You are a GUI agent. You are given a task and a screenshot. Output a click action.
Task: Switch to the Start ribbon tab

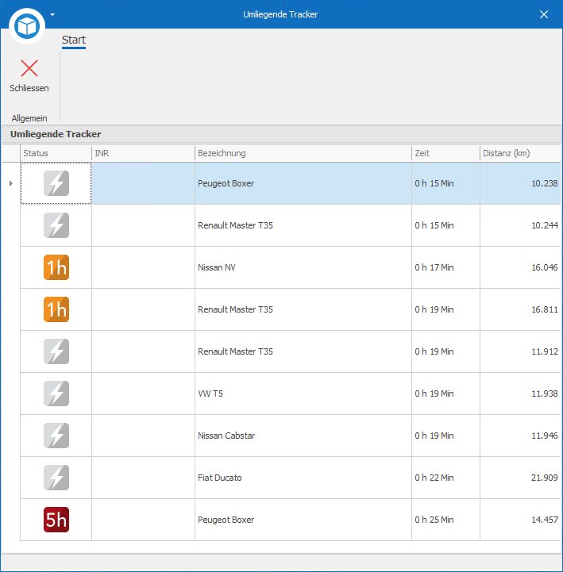tap(74, 40)
